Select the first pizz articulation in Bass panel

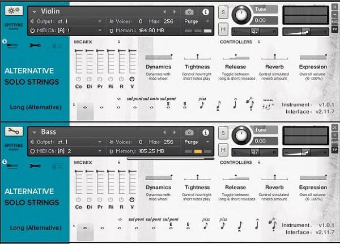point(206,224)
